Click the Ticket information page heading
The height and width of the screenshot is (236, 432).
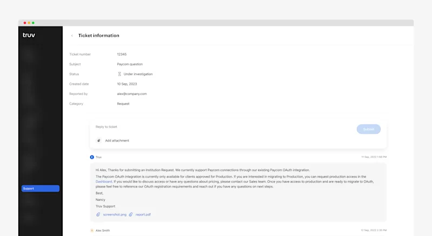99,36
